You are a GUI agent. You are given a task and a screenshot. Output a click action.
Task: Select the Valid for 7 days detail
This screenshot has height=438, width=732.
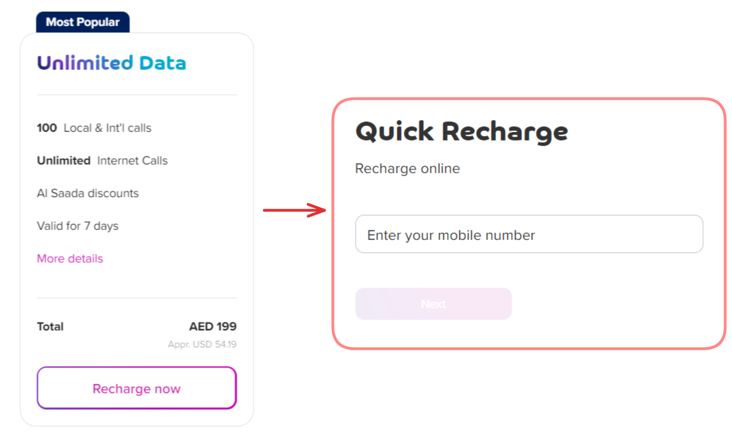[x=78, y=225]
